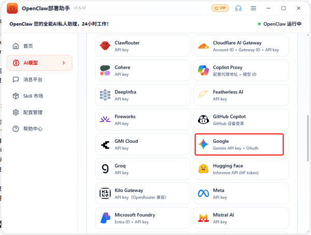311x235 pixels.
Task: Click Gemini API key + OAuth text
Action: pos(236,148)
